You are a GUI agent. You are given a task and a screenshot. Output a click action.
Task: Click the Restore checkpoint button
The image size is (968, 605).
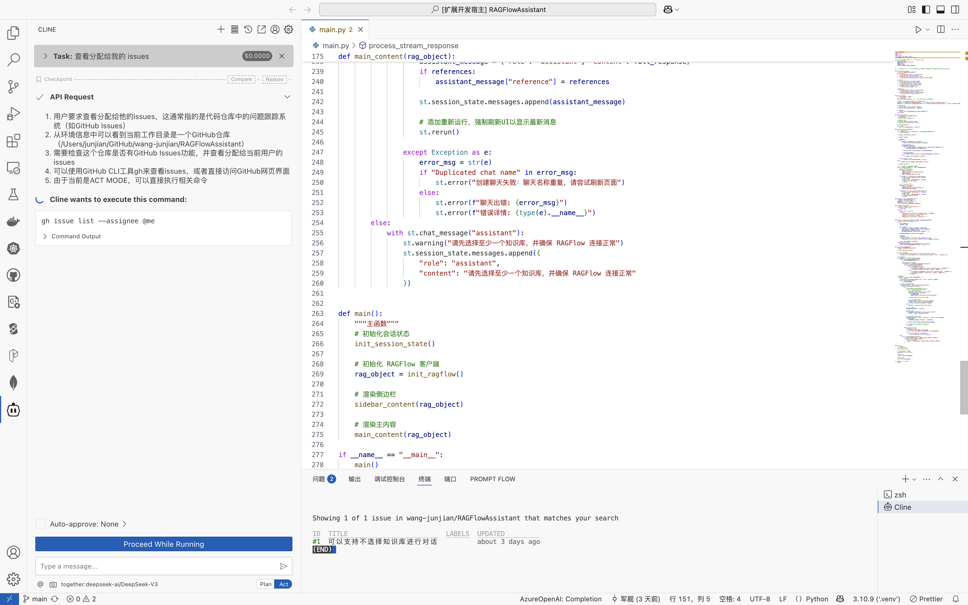[274, 79]
